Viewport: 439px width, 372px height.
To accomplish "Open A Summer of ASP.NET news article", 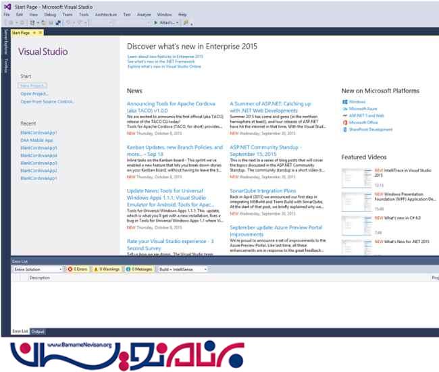I will pos(270,107).
